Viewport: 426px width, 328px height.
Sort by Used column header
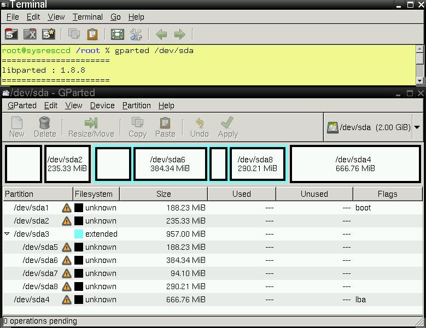click(242, 194)
